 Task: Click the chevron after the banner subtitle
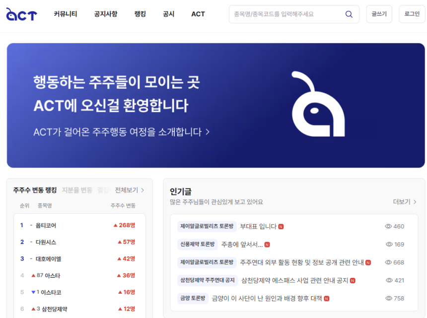point(208,132)
